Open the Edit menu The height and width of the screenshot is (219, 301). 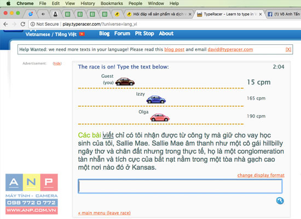(x=56, y=3)
